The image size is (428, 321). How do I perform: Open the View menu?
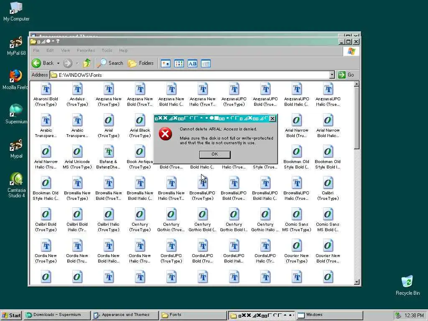click(x=66, y=51)
